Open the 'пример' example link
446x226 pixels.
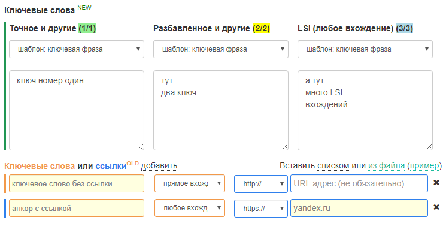(x=424, y=165)
